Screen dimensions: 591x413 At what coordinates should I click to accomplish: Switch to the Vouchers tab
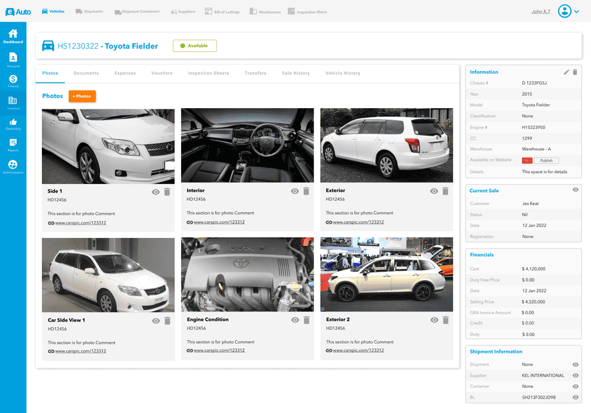(161, 73)
